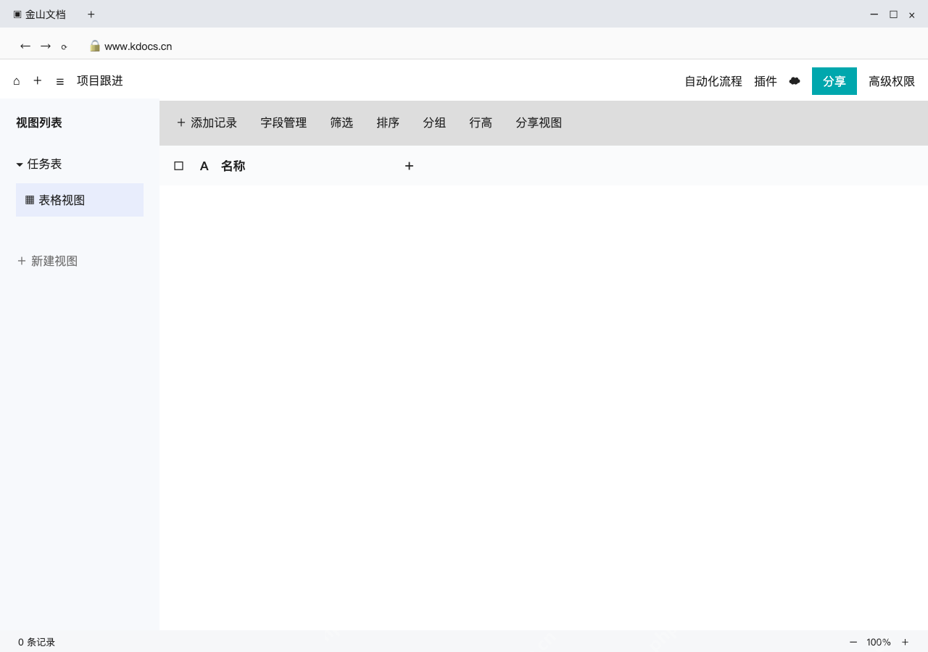
Task: Add a new field column with plus
Action: click(409, 166)
